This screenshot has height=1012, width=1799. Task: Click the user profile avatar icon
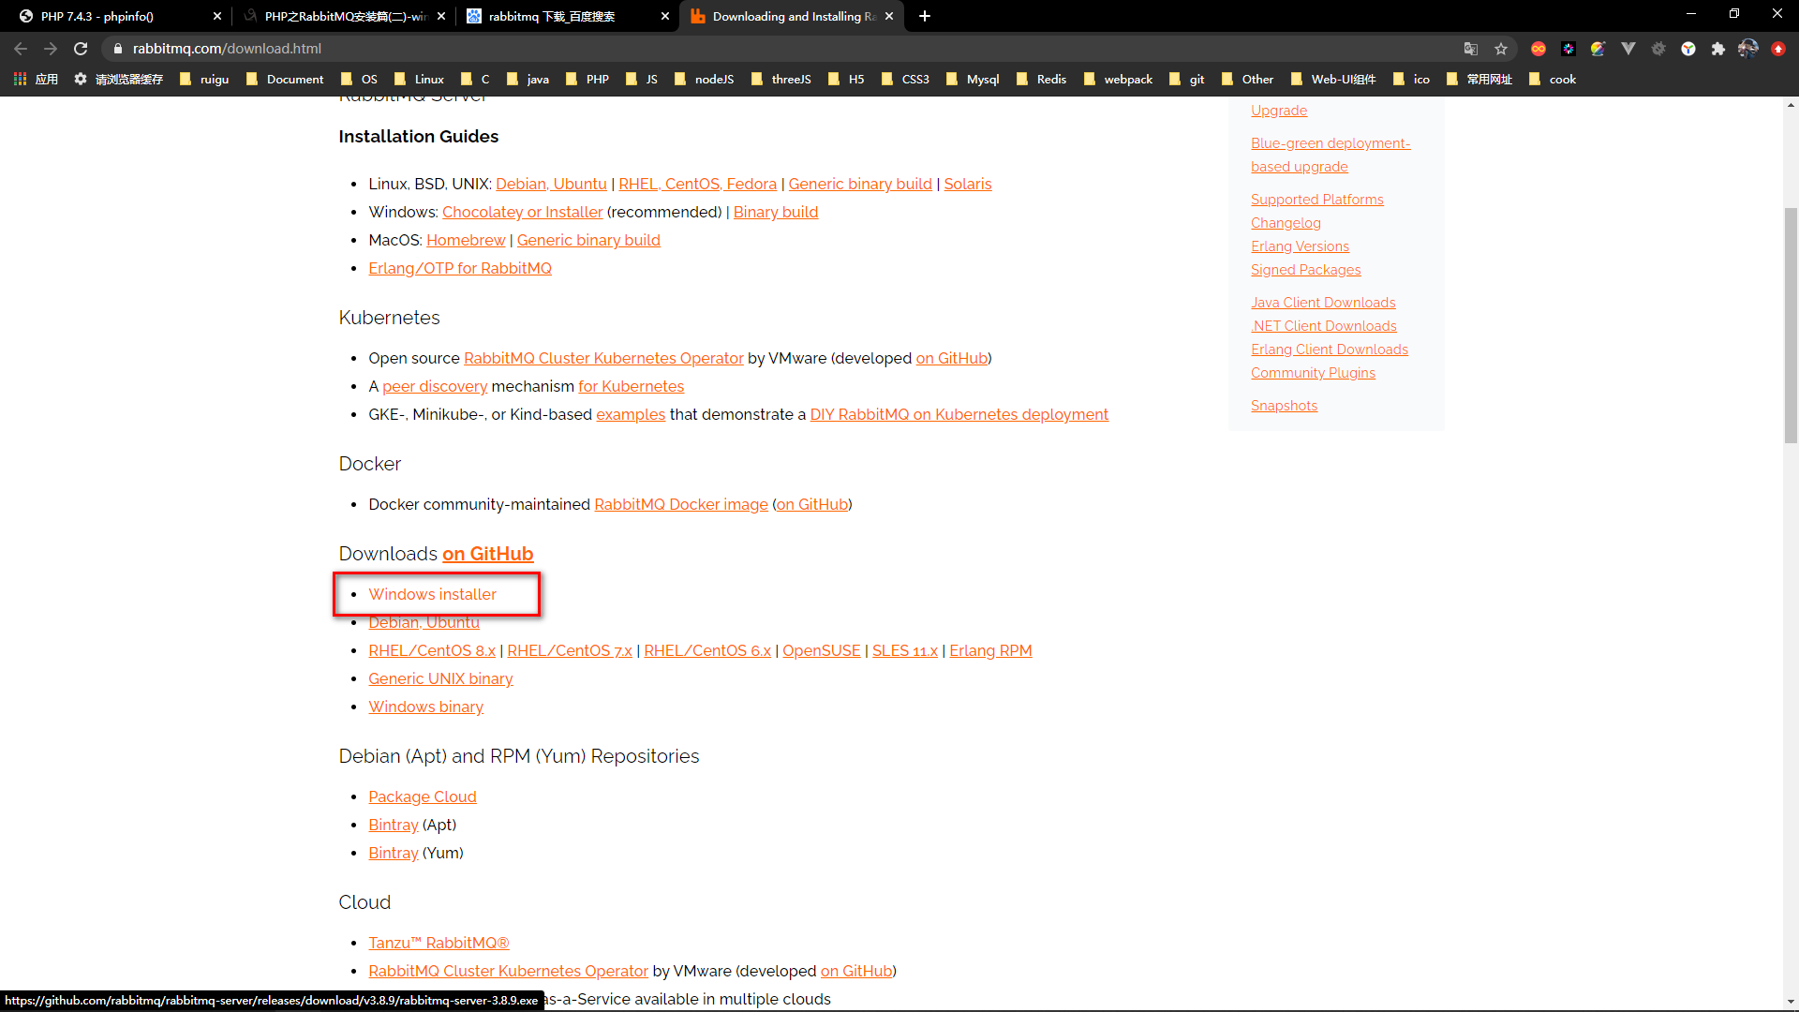pyautogui.click(x=1748, y=49)
